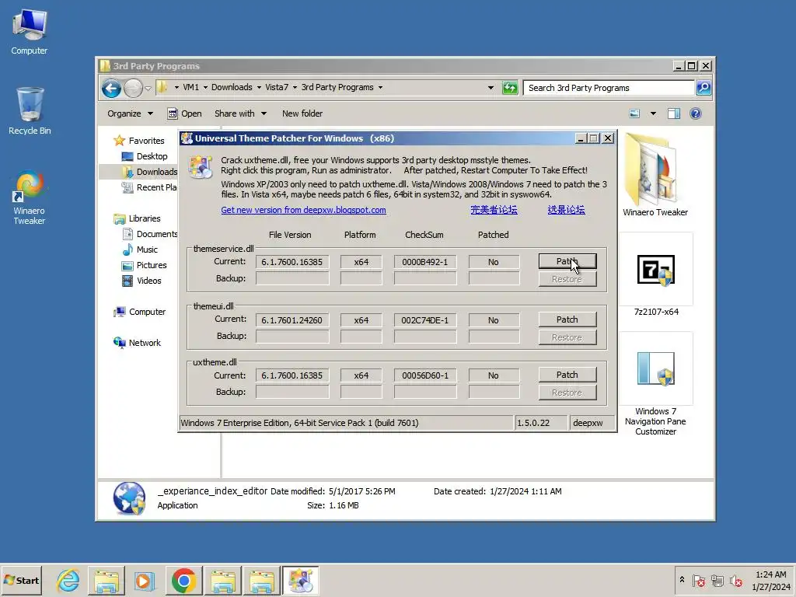Screen dimensions: 796x597
Task: Click the change view icon in Explorer
Action: [x=634, y=113]
